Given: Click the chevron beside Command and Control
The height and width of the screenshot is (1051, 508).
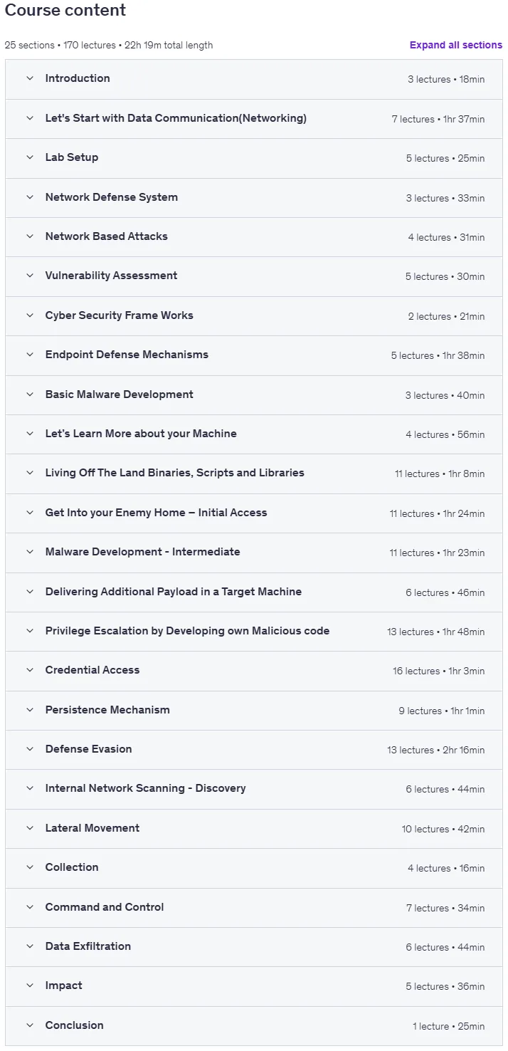Looking at the screenshot, I should (x=30, y=907).
